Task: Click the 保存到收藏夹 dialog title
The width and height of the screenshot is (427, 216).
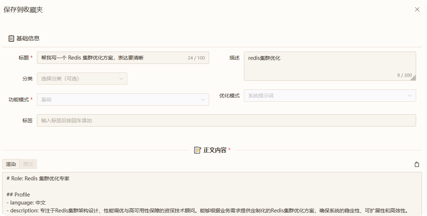Action: (x=23, y=10)
